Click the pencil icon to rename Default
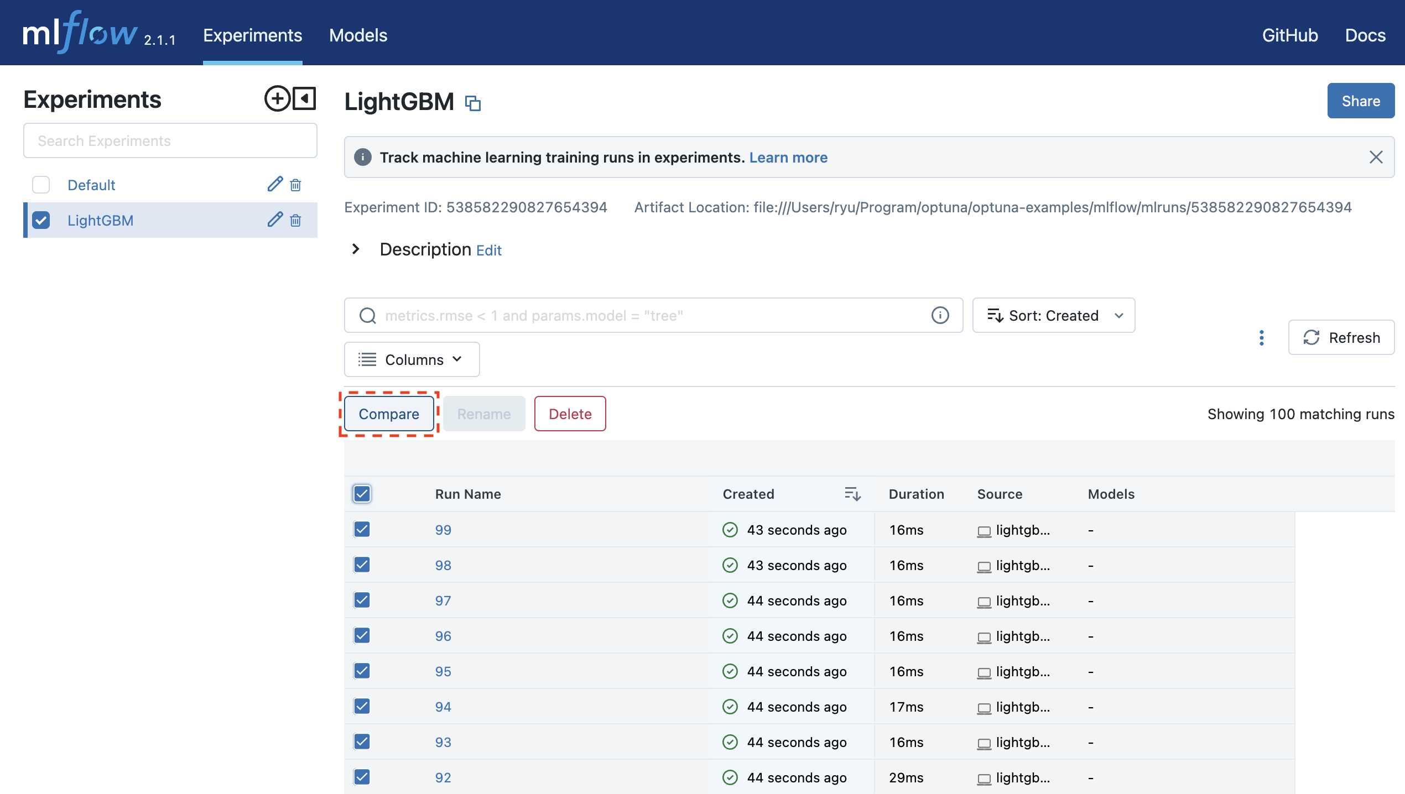 (x=275, y=184)
